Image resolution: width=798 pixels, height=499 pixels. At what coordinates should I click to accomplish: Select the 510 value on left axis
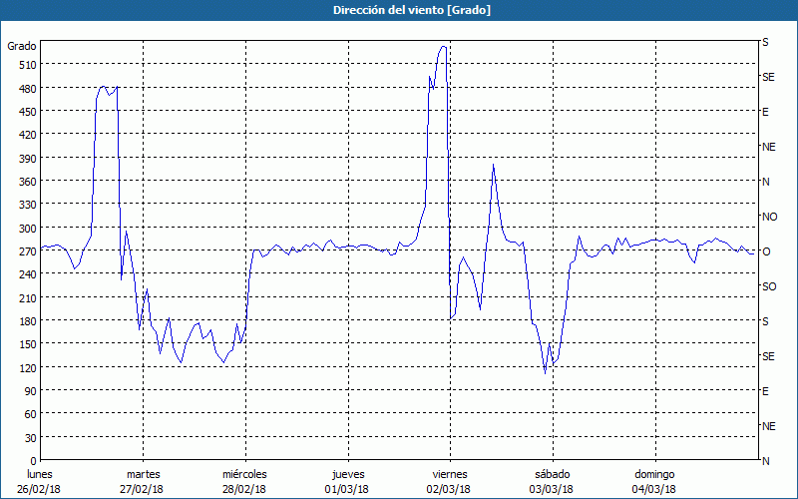pyautogui.click(x=25, y=65)
